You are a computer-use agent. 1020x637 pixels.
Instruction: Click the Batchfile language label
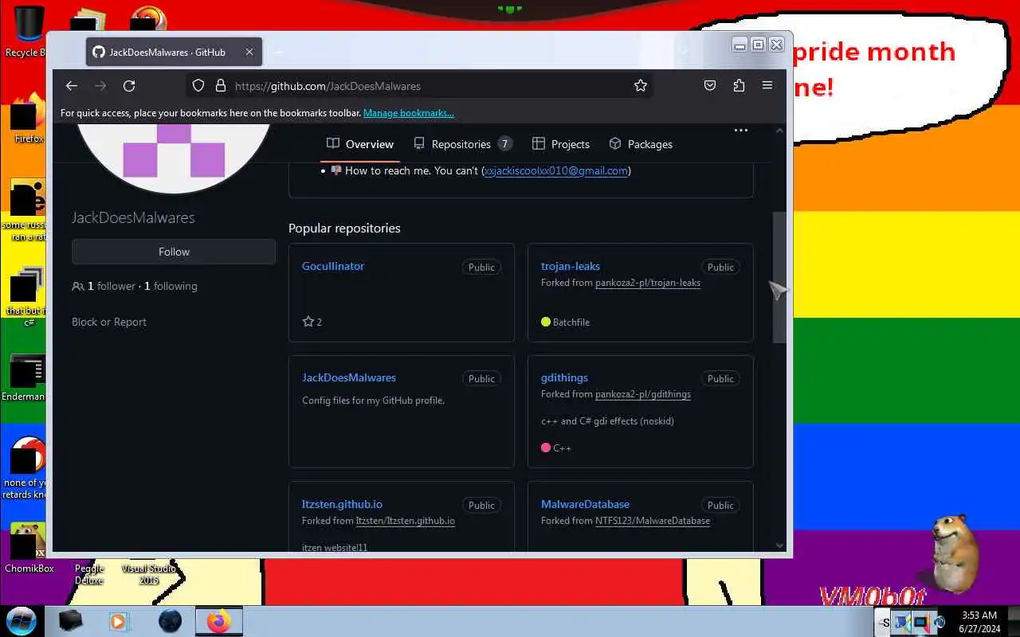click(x=571, y=322)
